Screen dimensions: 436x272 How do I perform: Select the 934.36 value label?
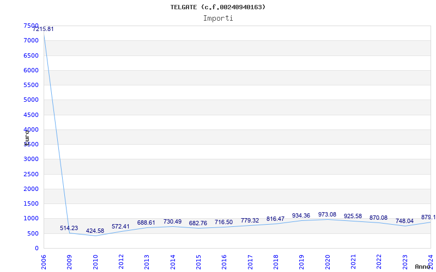[301, 216]
